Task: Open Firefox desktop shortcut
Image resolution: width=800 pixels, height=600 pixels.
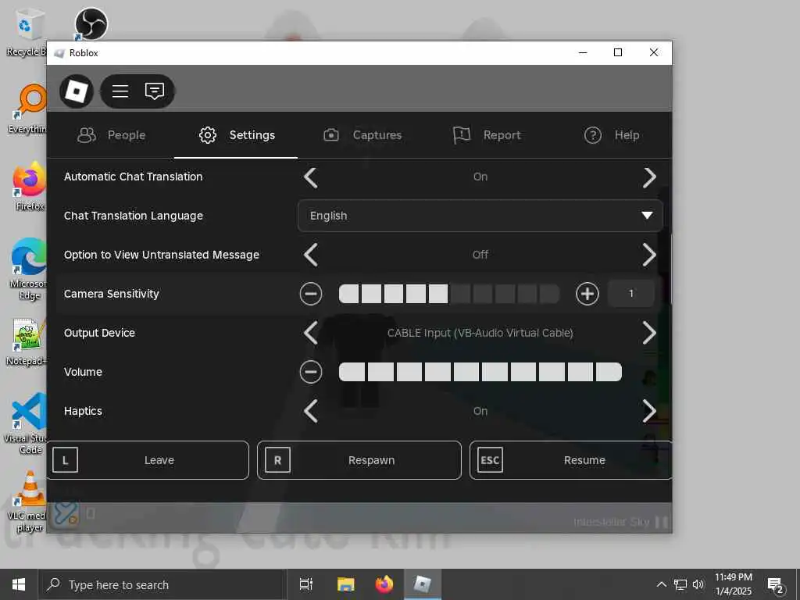Action: point(30,186)
